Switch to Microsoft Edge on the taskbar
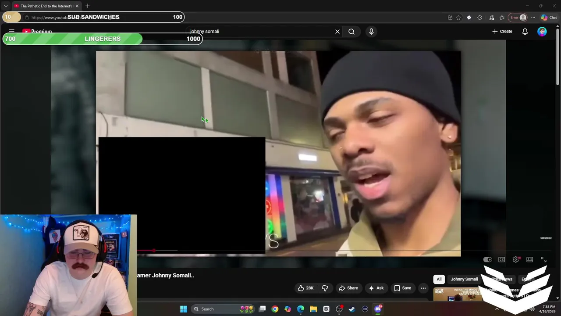 [x=301, y=309]
